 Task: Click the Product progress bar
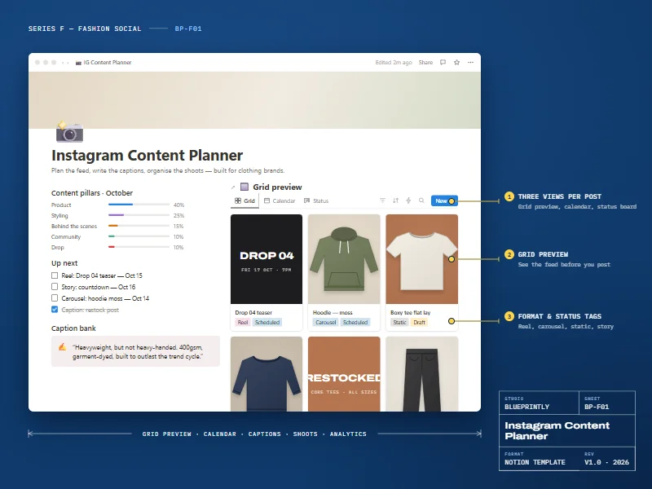click(x=139, y=205)
